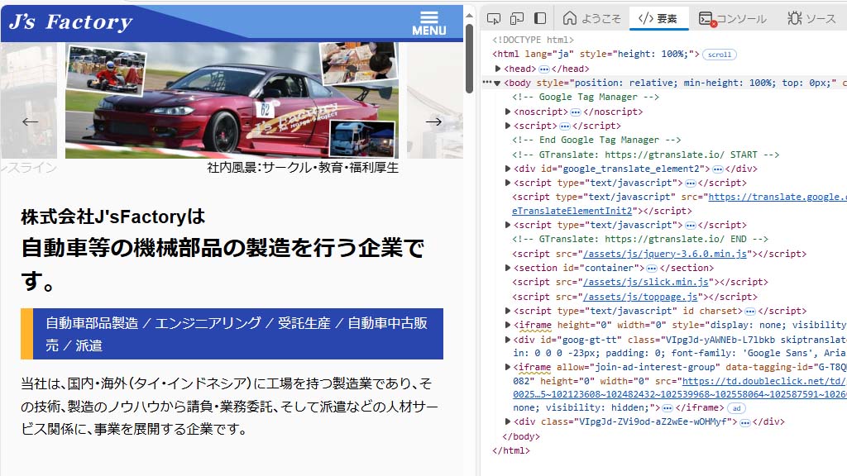This screenshot has height=476, width=847.
Task: Open the ようこそ tab
Action: tap(592, 17)
